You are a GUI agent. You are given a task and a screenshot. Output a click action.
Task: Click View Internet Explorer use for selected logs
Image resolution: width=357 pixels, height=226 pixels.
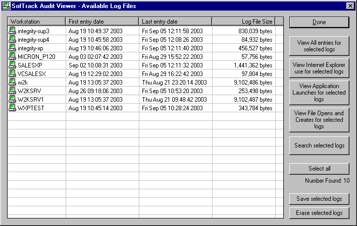pyautogui.click(x=319, y=68)
